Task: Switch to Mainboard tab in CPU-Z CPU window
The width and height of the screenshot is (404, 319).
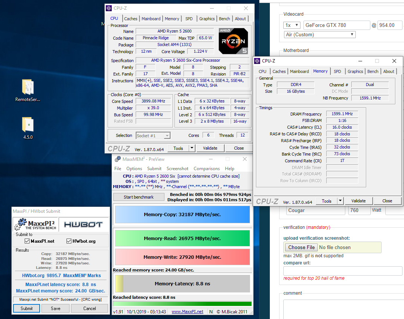Action: point(151,19)
